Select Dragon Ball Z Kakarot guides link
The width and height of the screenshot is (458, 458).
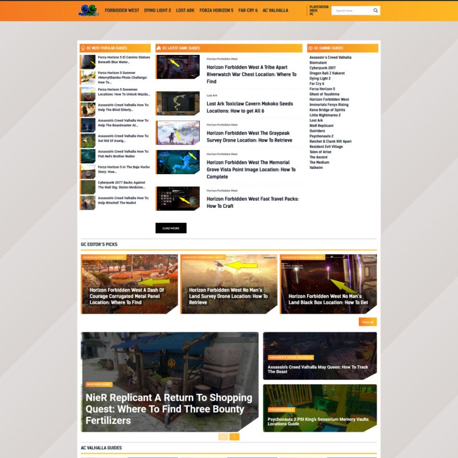327,73
